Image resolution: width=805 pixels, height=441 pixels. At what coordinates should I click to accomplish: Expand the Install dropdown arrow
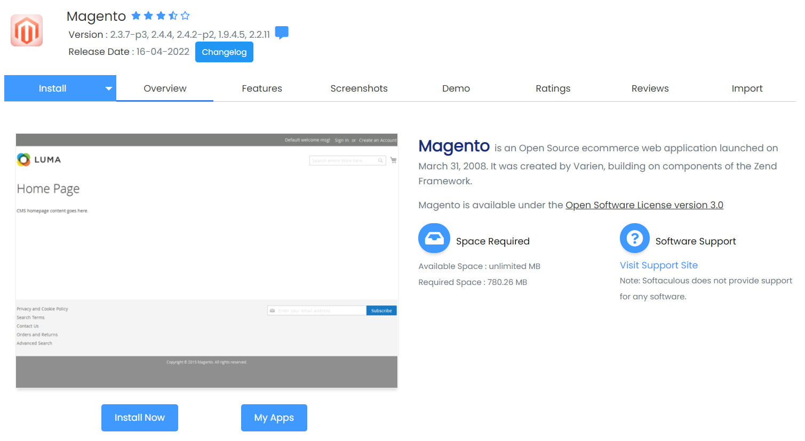point(108,88)
